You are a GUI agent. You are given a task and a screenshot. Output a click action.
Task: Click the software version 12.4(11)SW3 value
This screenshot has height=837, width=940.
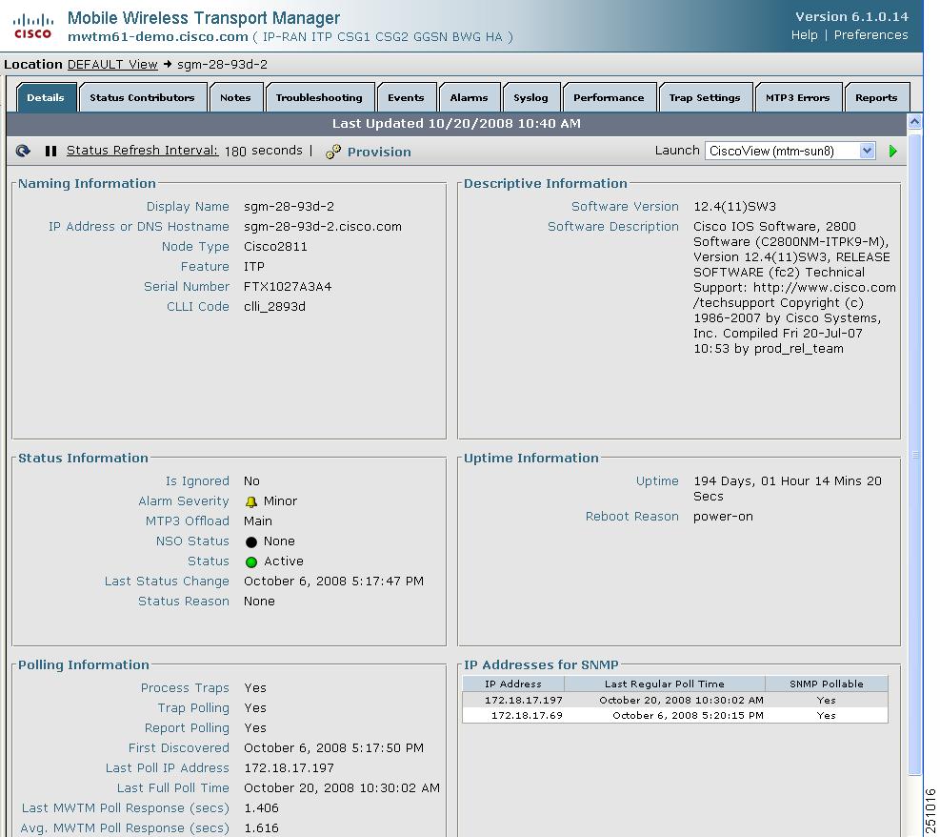734,207
